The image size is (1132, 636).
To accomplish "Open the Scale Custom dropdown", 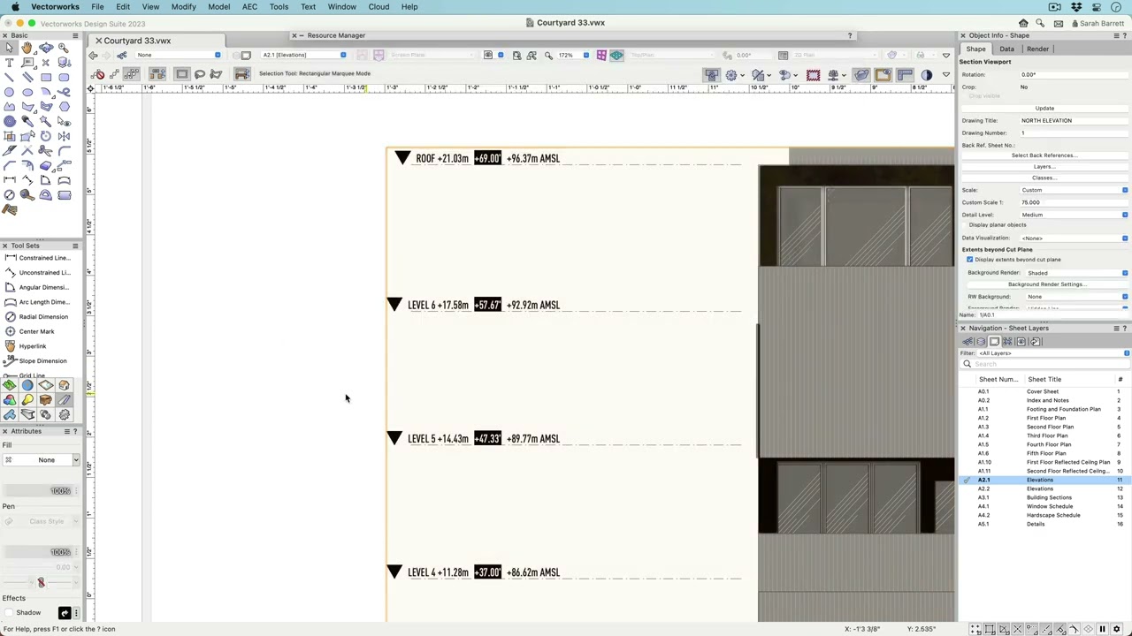I will pos(1074,190).
